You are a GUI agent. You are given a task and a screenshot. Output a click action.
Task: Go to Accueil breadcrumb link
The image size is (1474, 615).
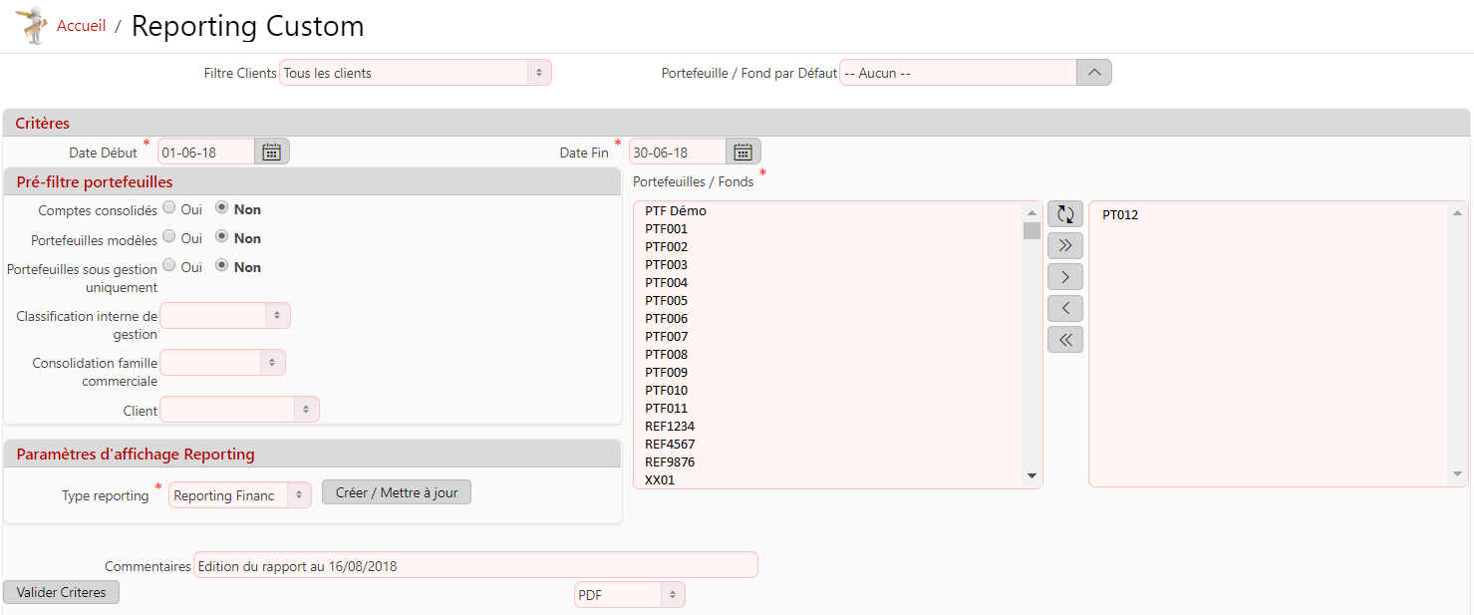tap(81, 26)
